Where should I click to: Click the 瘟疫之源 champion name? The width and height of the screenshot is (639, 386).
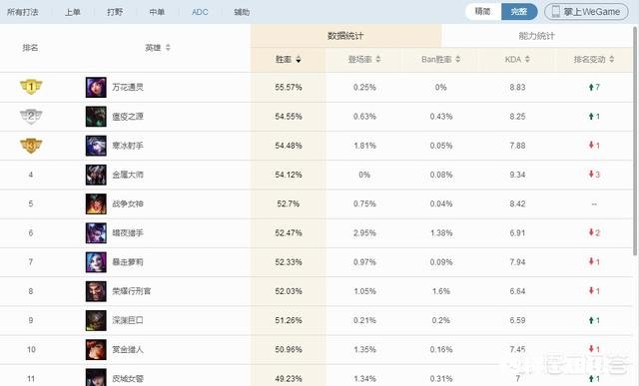pyautogui.click(x=128, y=117)
